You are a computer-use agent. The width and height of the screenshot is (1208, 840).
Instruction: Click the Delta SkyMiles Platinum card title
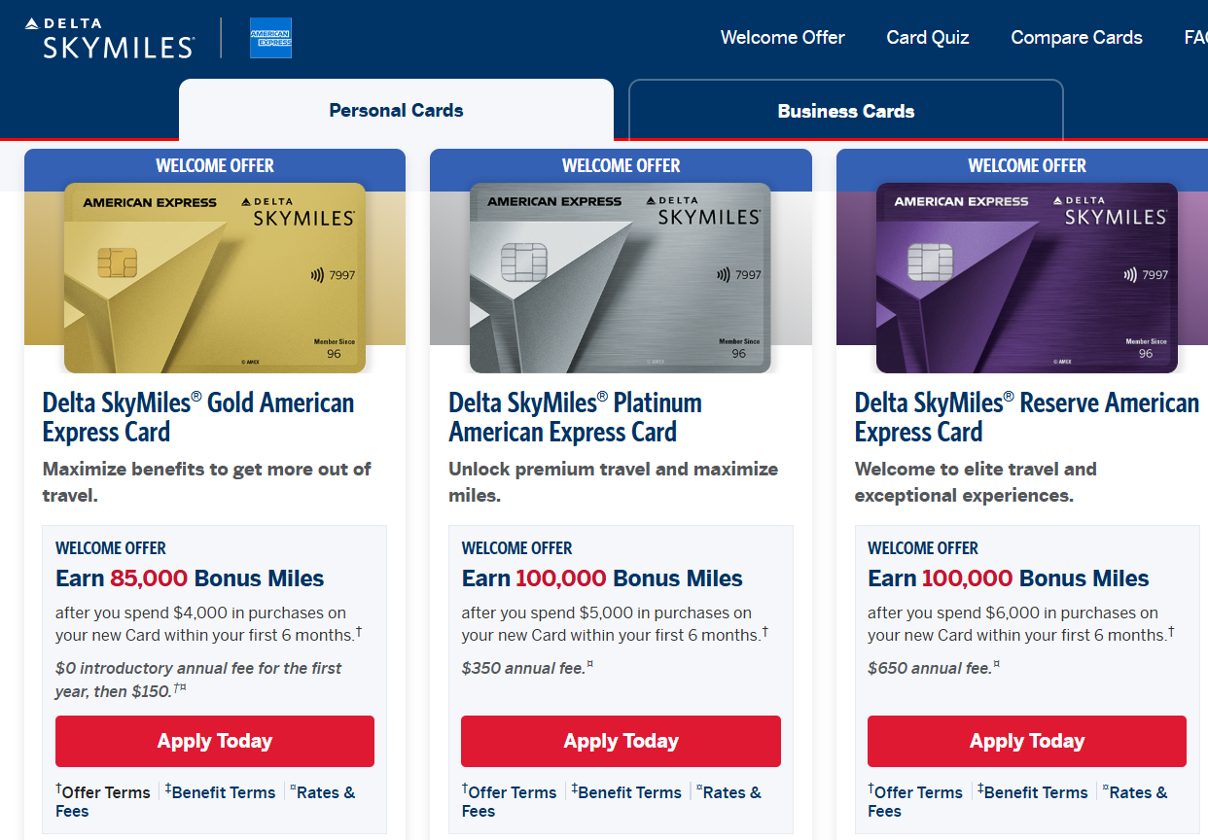point(575,417)
